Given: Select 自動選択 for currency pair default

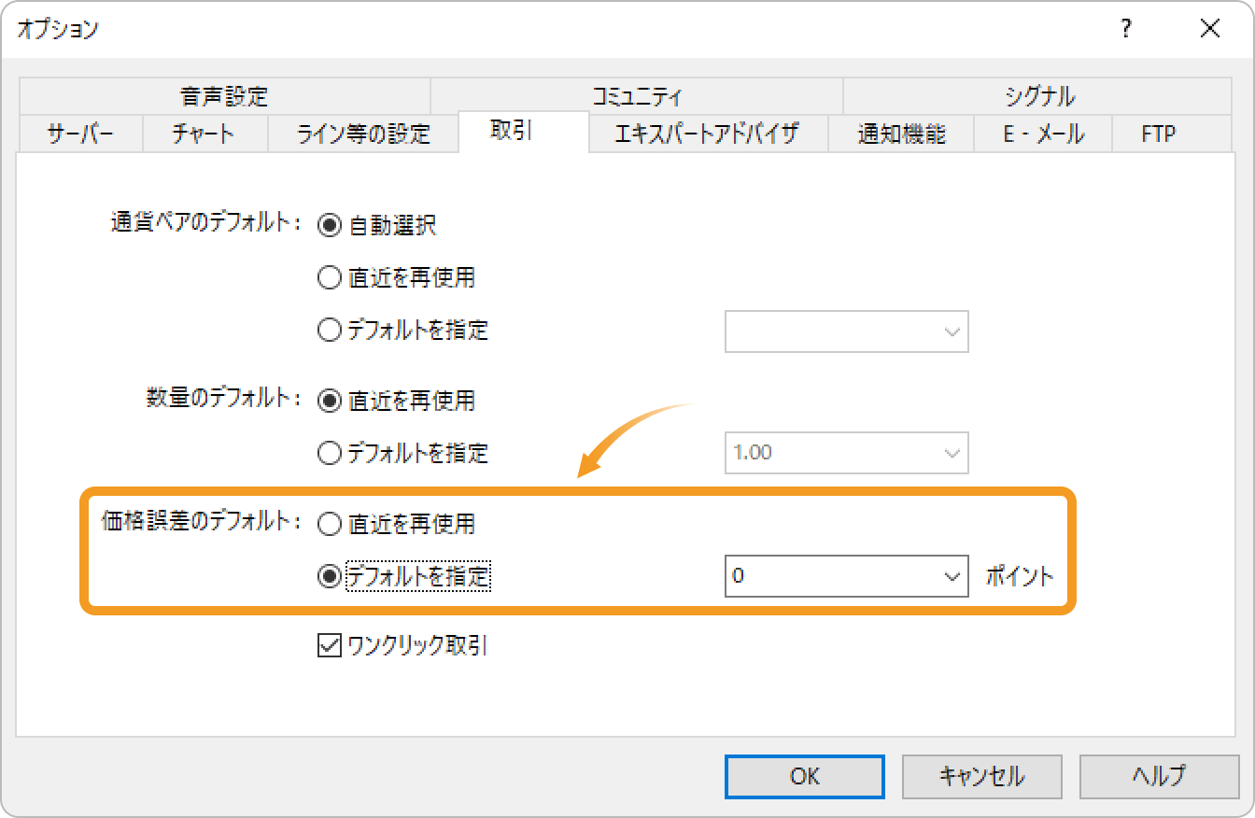Looking at the screenshot, I should coord(377,225).
